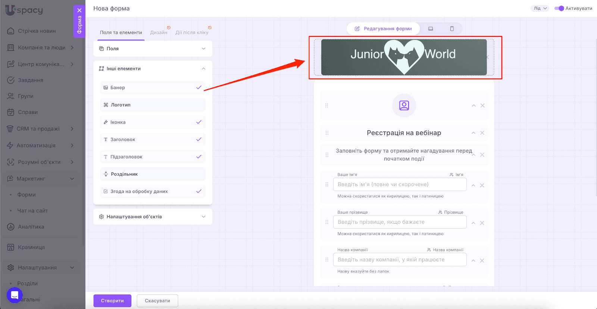Remove the Реєстрація на вебінар heading block
Image resolution: width=597 pixels, height=309 pixels.
click(x=482, y=133)
